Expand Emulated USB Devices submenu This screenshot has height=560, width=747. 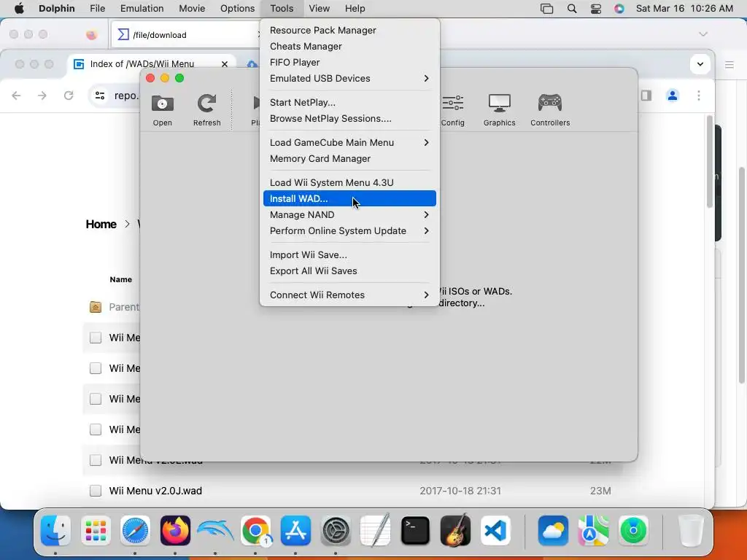click(x=349, y=78)
